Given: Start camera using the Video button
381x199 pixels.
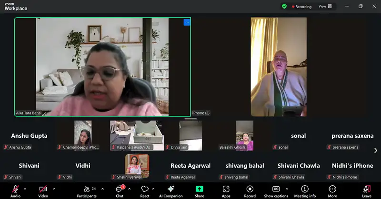Looking at the screenshot, I should (43, 190).
